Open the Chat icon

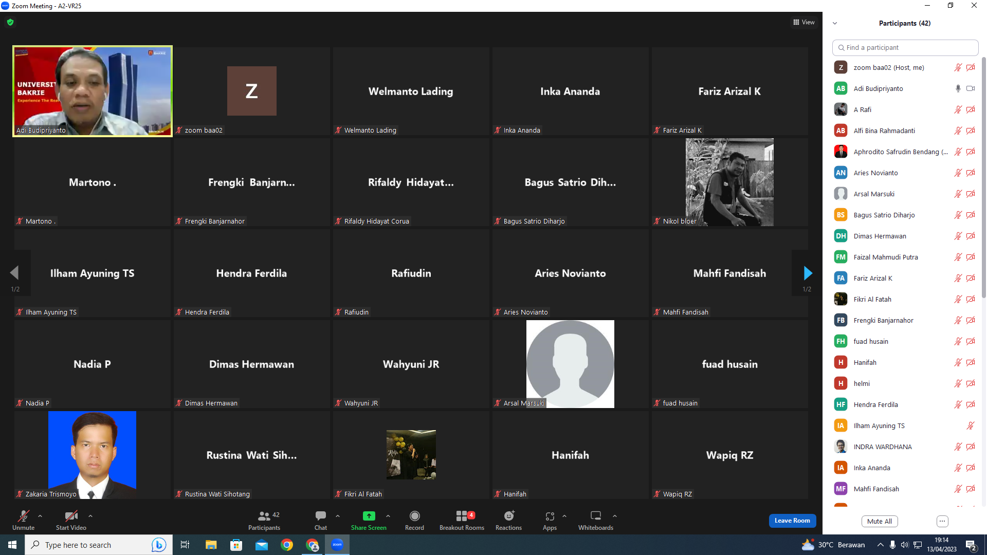[321, 516]
